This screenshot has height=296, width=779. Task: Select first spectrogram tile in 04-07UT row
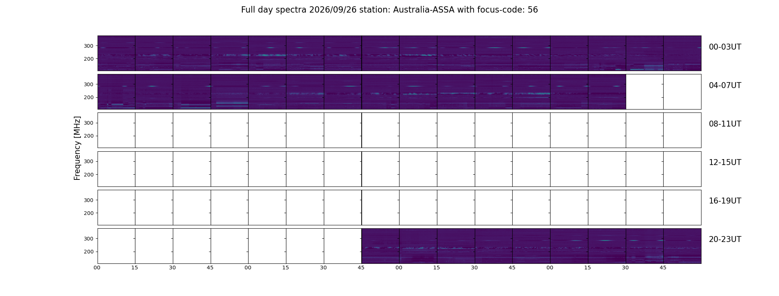tap(116, 92)
